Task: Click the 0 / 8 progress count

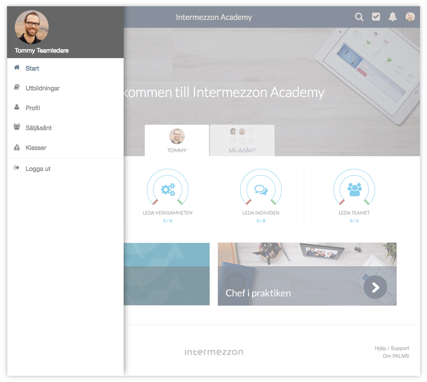Action: (x=261, y=221)
